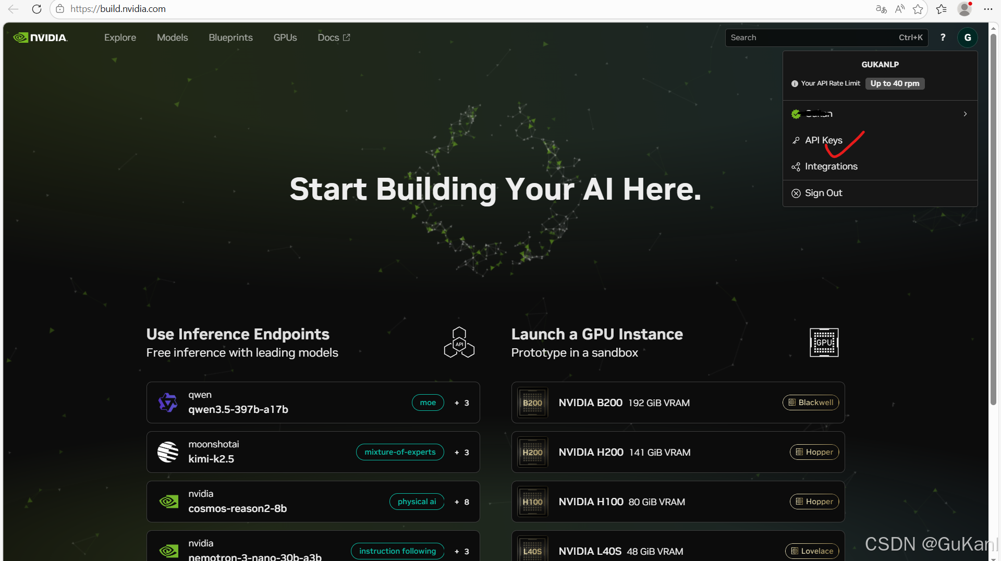Click the API Keys key icon
Image resolution: width=1001 pixels, height=561 pixels.
pos(796,140)
